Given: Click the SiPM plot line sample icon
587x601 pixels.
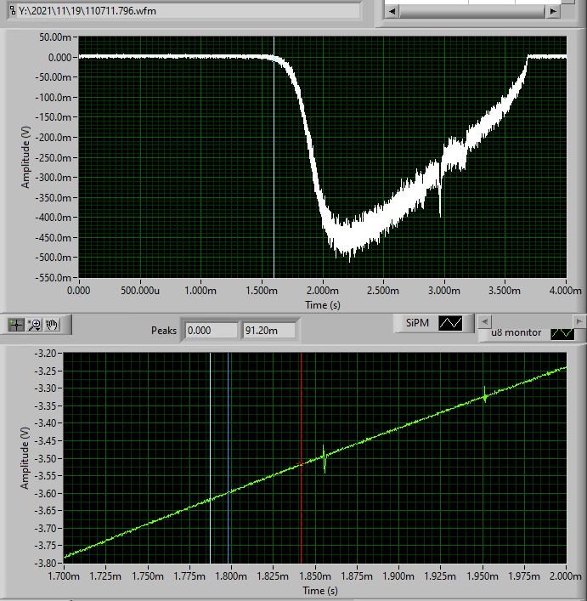Looking at the screenshot, I should click(x=450, y=323).
